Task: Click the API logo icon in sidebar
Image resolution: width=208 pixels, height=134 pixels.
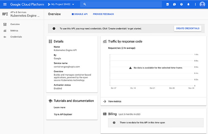Action: [5, 14]
